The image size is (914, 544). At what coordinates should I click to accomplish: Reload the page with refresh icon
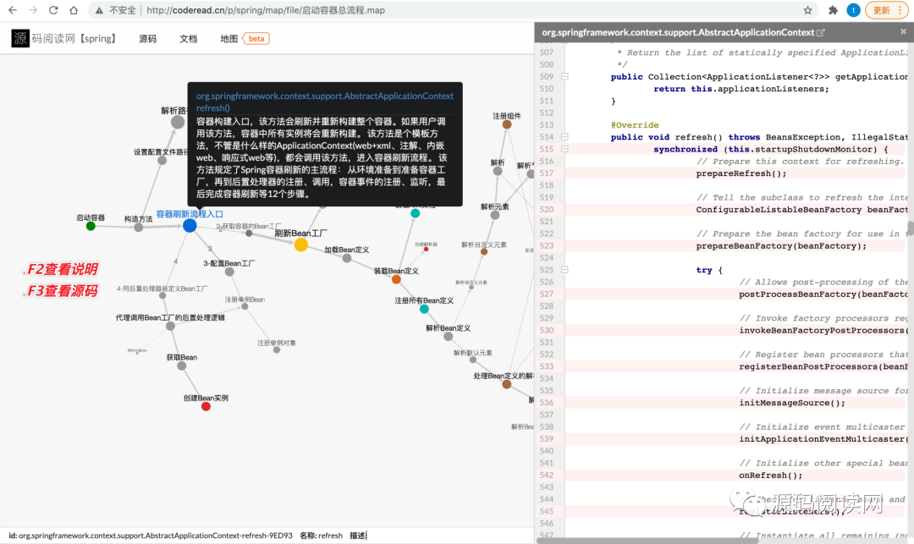[53, 10]
